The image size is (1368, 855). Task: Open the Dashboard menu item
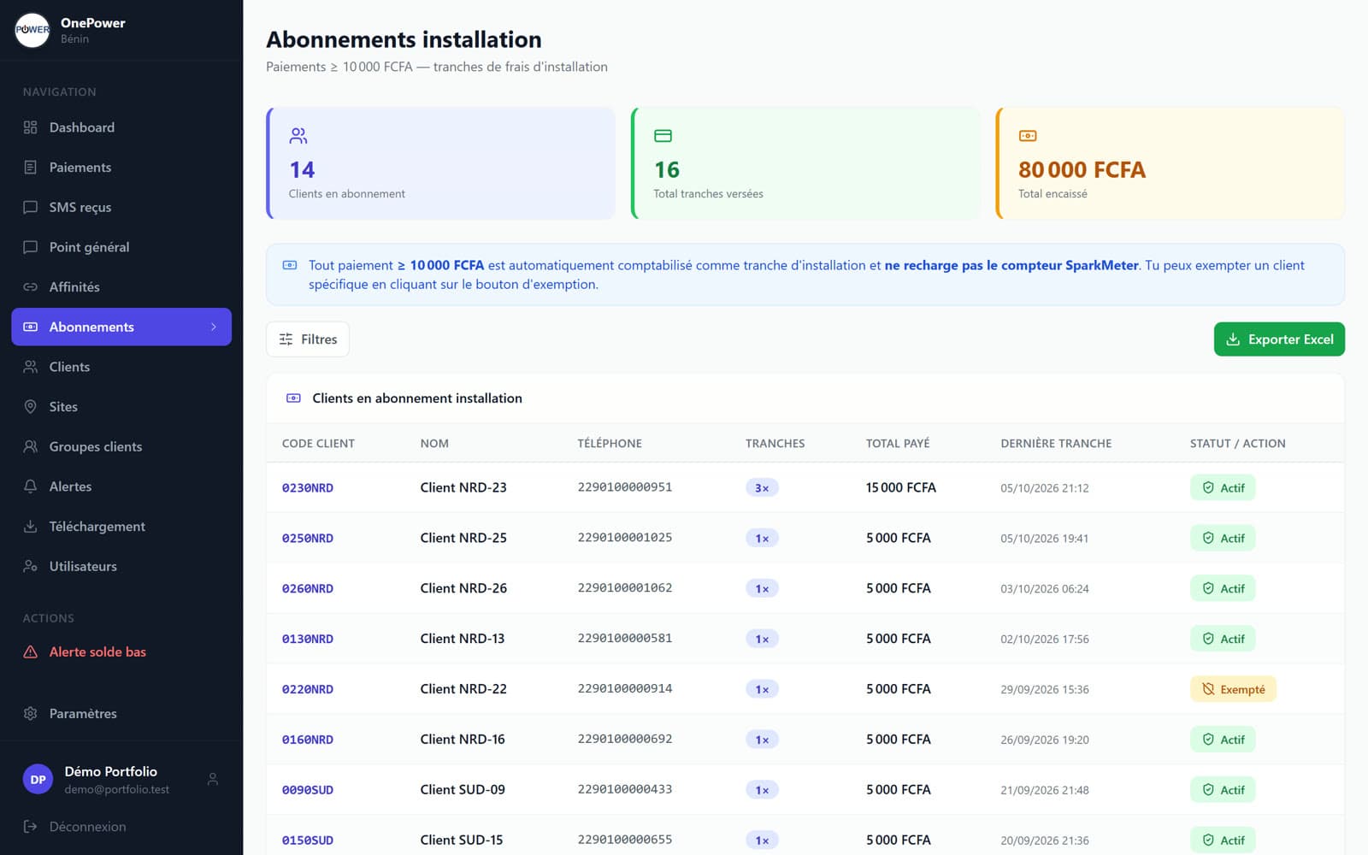[121, 127]
